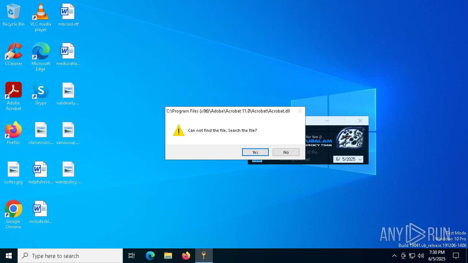Open the clock showing 7:30 PM
468x263 pixels.
point(437,256)
